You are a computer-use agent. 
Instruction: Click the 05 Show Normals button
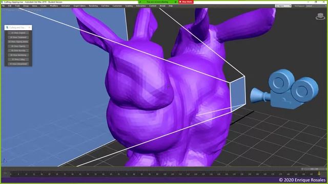tap(18, 51)
